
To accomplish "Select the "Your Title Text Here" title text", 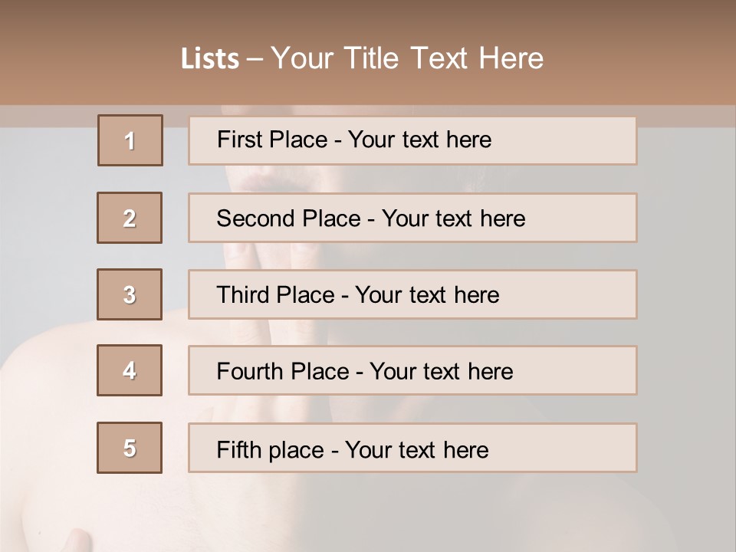I will 407,58.
